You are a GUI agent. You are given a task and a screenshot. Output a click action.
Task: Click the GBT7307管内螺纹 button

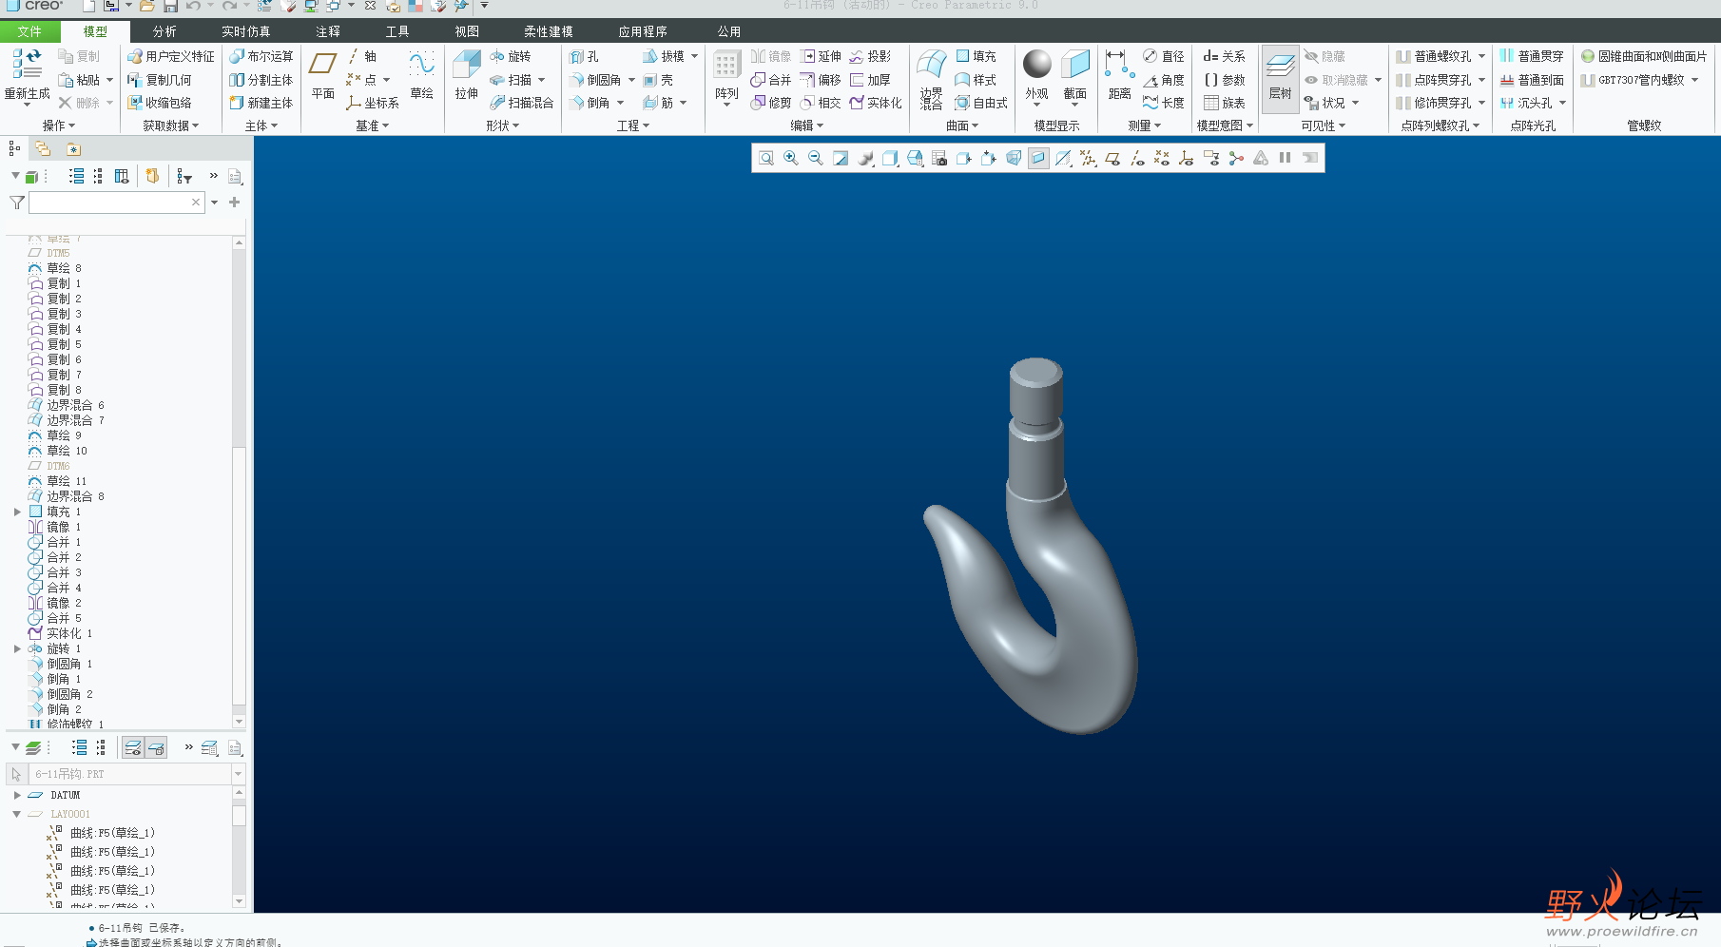(1632, 80)
